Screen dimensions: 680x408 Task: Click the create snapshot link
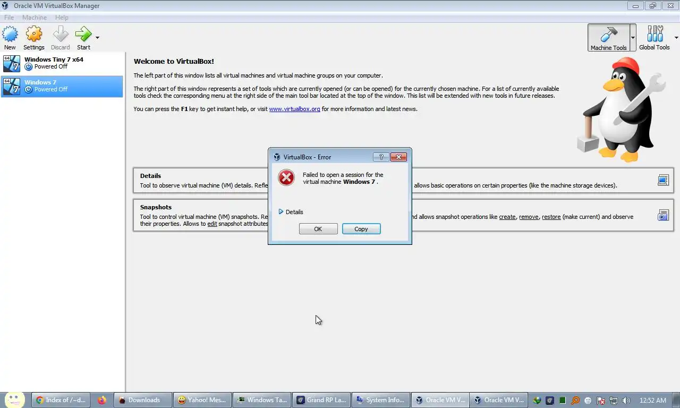pos(507,217)
